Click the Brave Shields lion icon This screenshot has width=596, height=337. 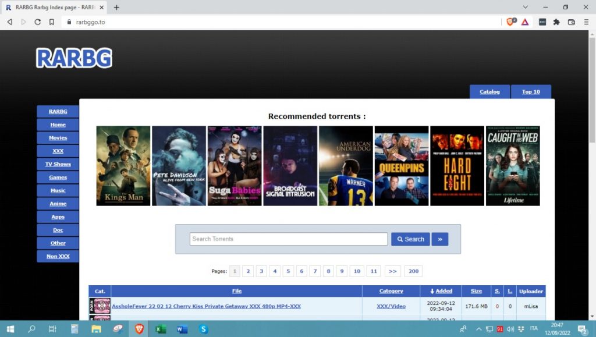pos(510,22)
